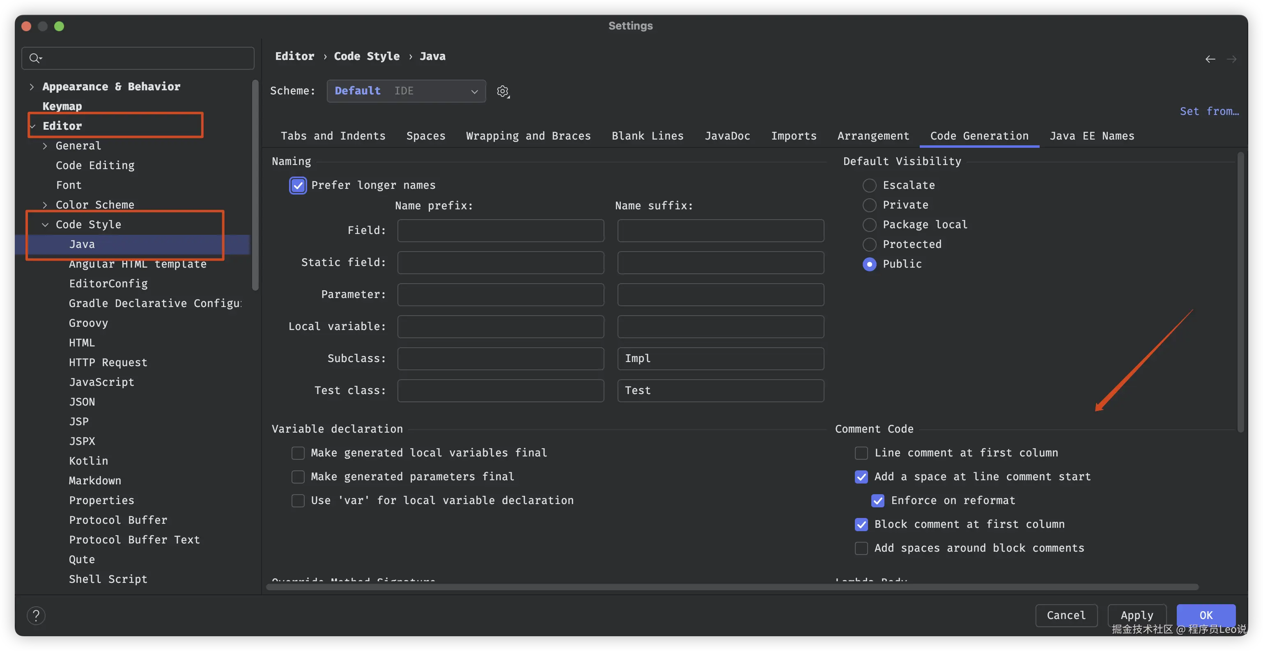The width and height of the screenshot is (1263, 651).
Task: Select Private visibility radio button
Action: [x=869, y=205]
